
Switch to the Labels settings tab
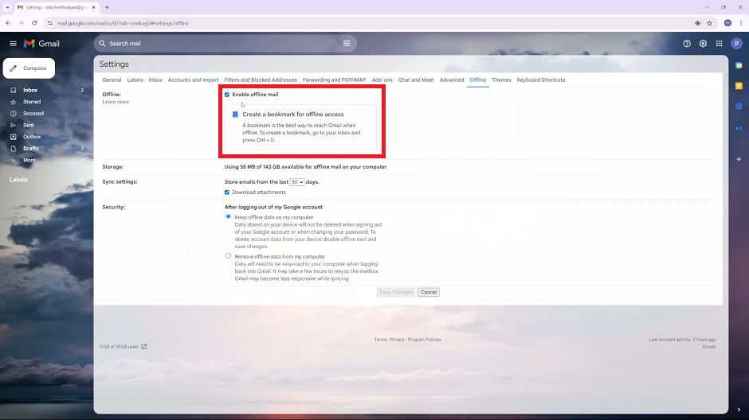coord(135,80)
